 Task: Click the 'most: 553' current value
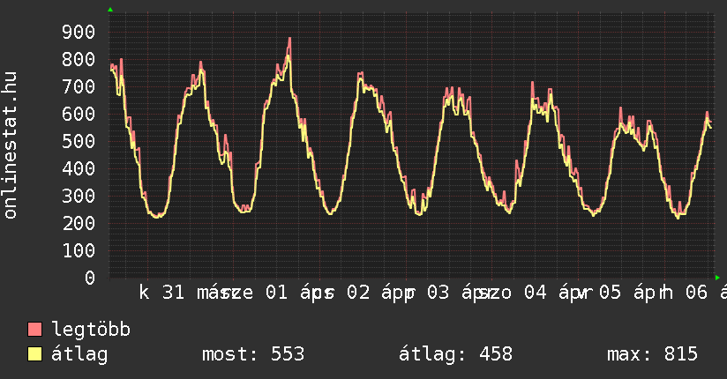coord(253,354)
